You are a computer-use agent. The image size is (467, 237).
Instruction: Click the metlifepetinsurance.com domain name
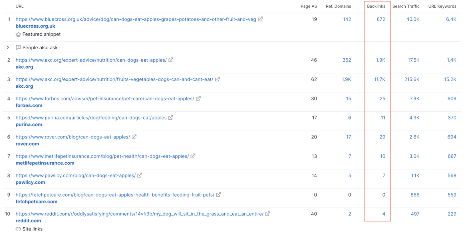(x=45, y=163)
